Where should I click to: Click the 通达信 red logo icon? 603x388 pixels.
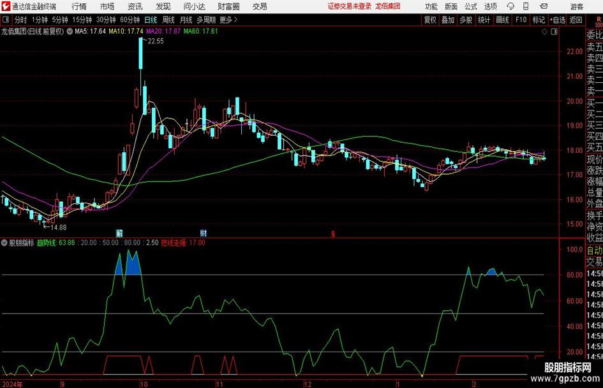pyautogui.click(x=6, y=6)
